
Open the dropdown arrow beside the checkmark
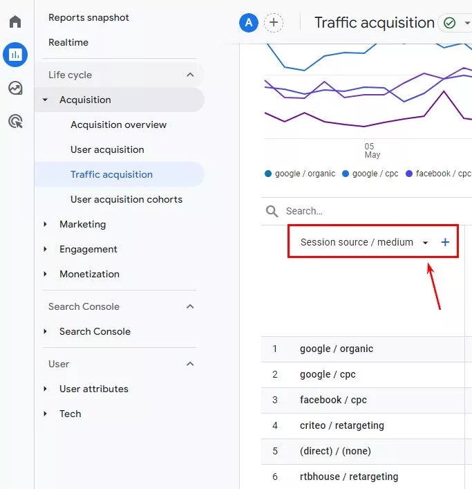click(x=467, y=23)
